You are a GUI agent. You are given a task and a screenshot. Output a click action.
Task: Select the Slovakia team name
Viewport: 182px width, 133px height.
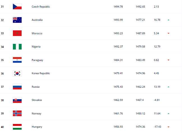click(x=37, y=100)
